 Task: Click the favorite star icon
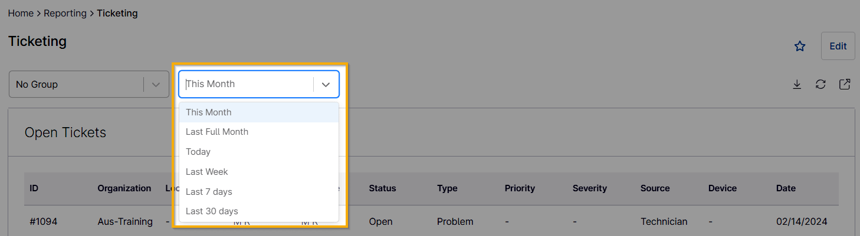click(800, 46)
